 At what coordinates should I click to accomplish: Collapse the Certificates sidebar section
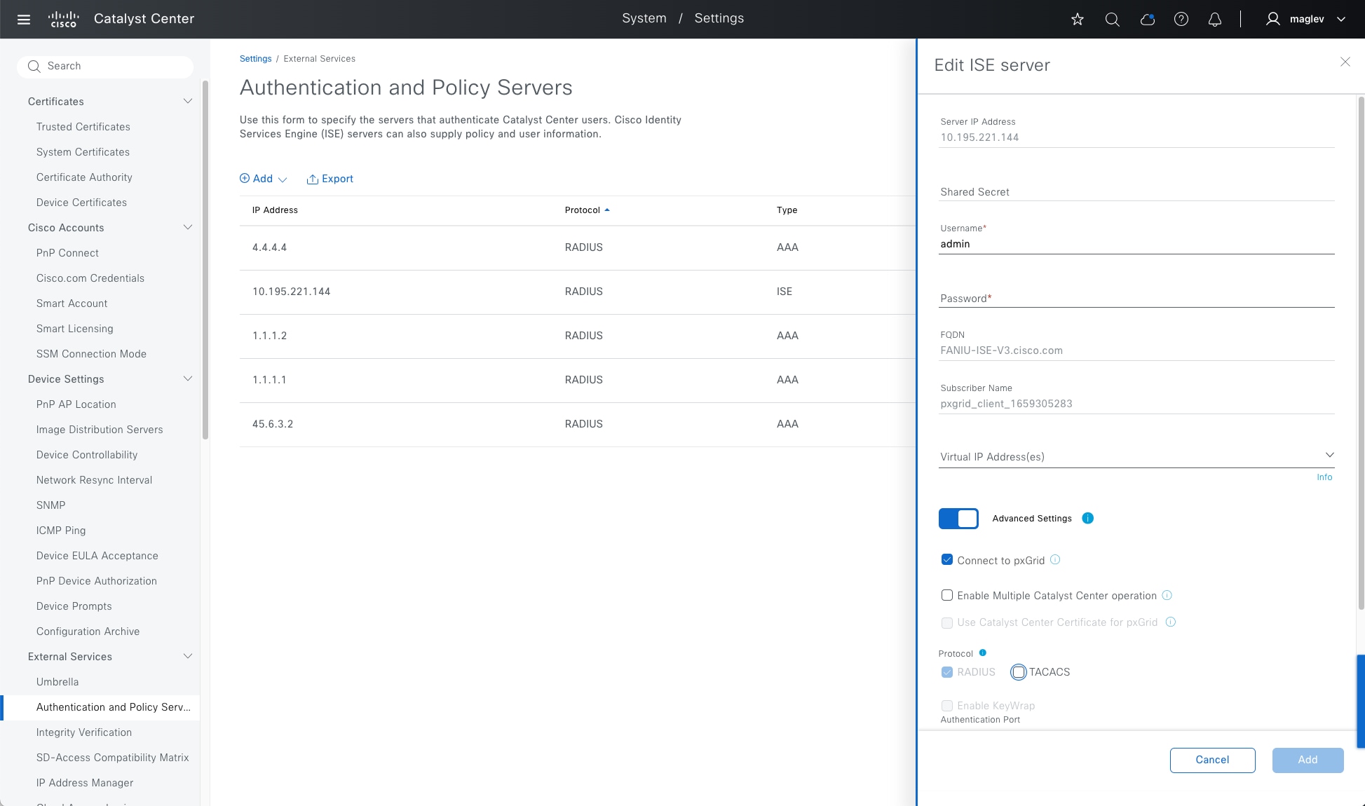[187, 102]
